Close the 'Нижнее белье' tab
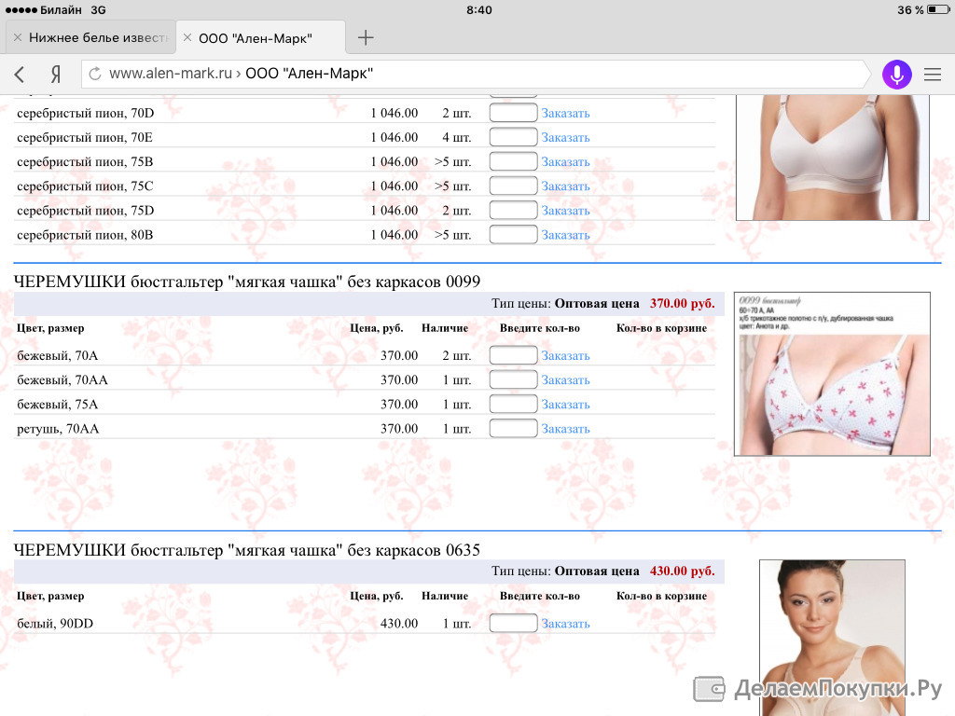The height and width of the screenshot is (716, 955). [18, 37]
